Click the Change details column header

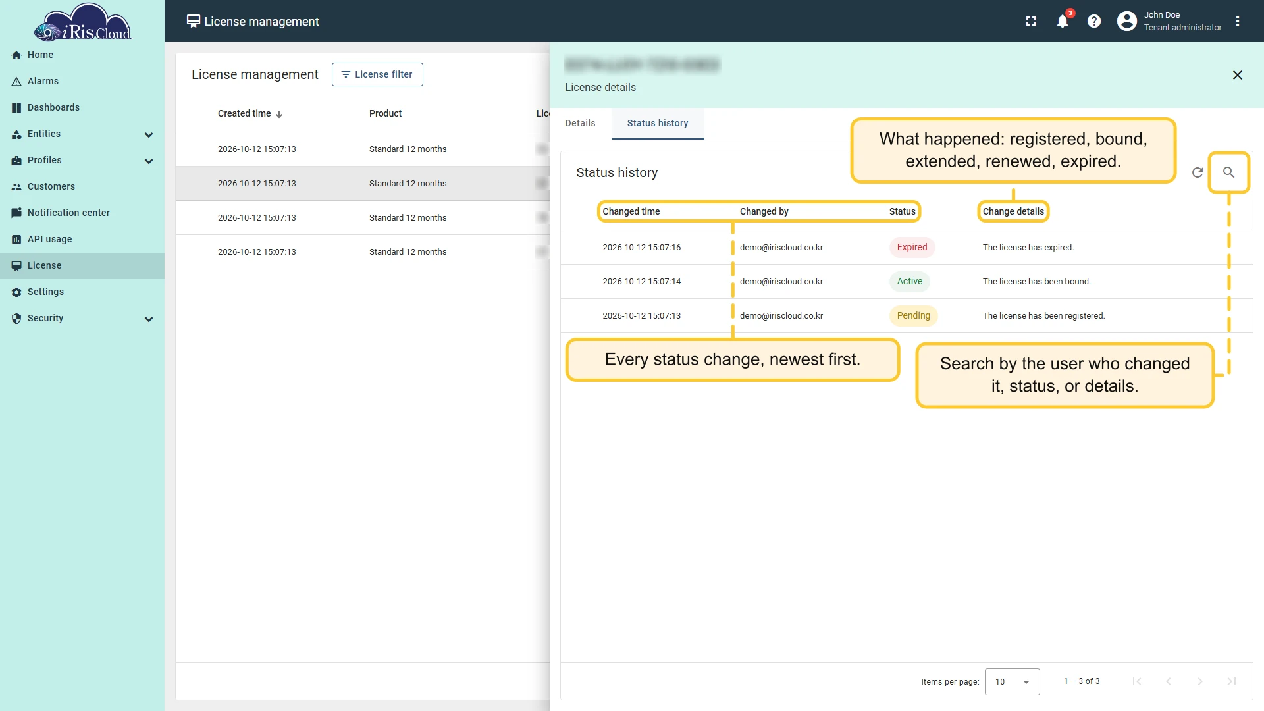[x=1013, y=211]
